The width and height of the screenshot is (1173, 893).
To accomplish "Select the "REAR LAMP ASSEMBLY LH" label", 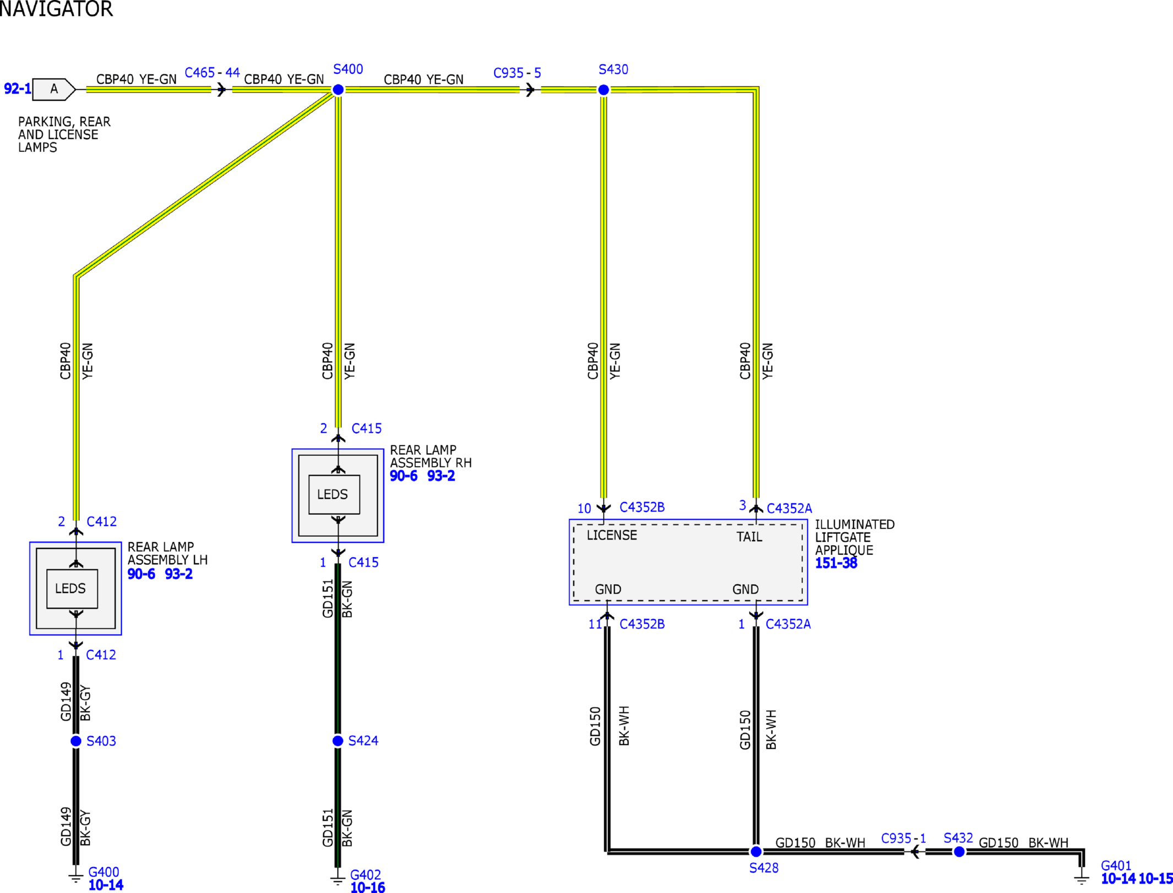I will [x=167, y=553].
